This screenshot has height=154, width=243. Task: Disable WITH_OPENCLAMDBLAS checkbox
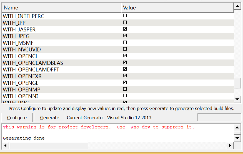125,62
